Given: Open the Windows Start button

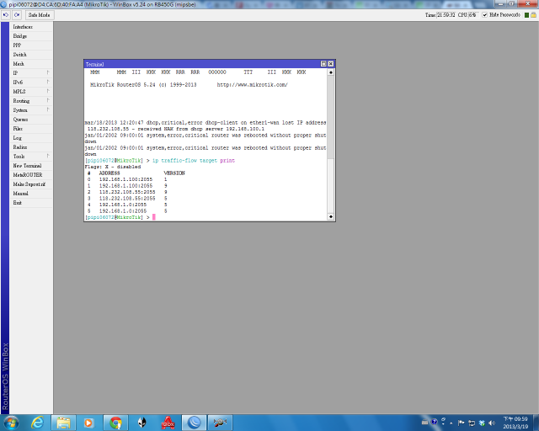Looking at the screenshot, I should click(x=11, y=423).
